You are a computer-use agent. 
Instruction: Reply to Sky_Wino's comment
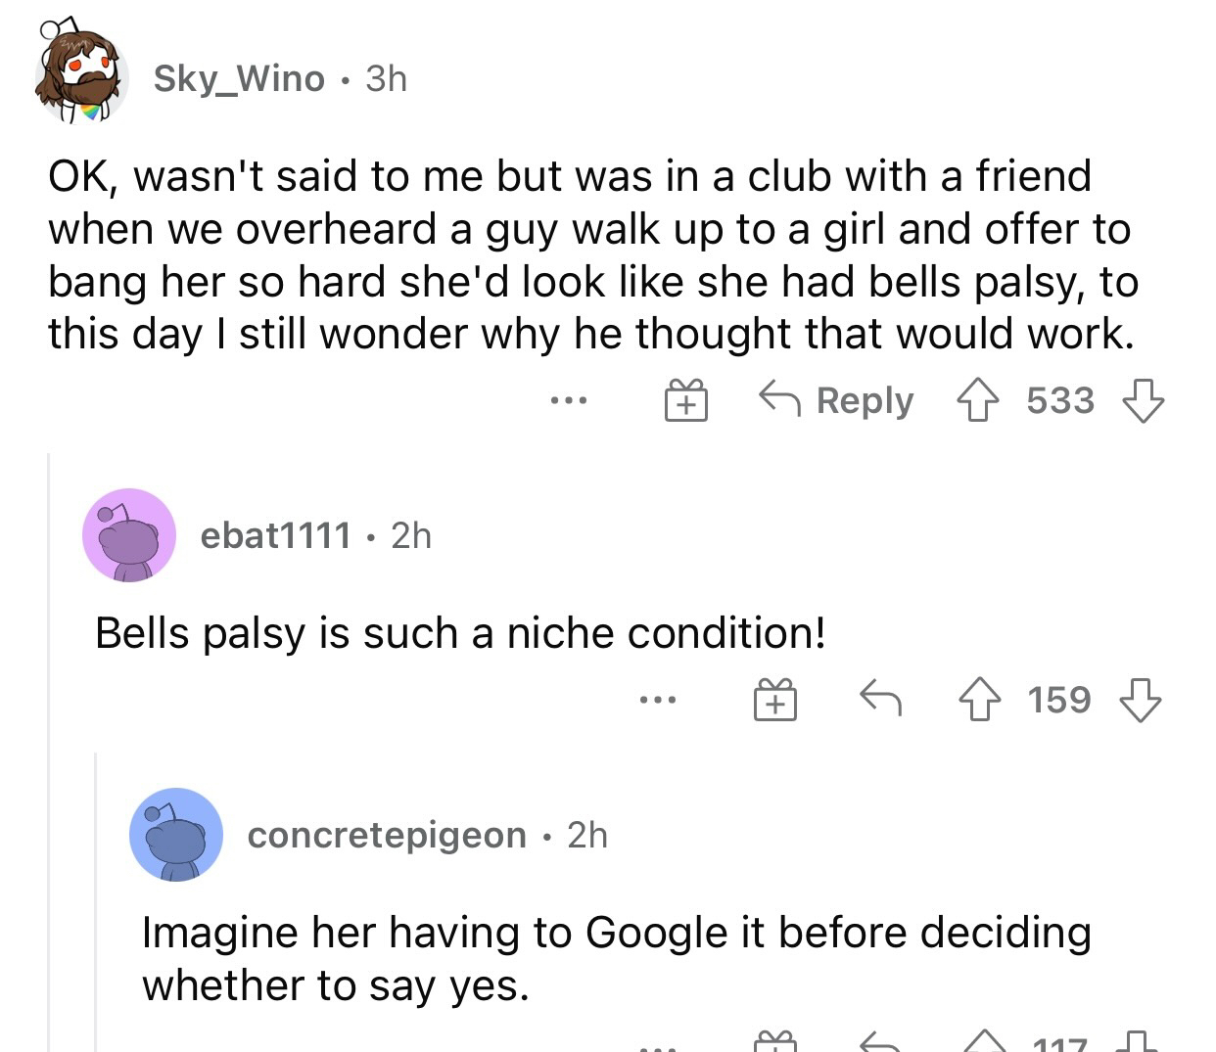pyautogui.click(x=837, y=401)
